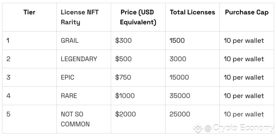
Task: Click the Binance logo watermark icon
Action: pos(198,128)
